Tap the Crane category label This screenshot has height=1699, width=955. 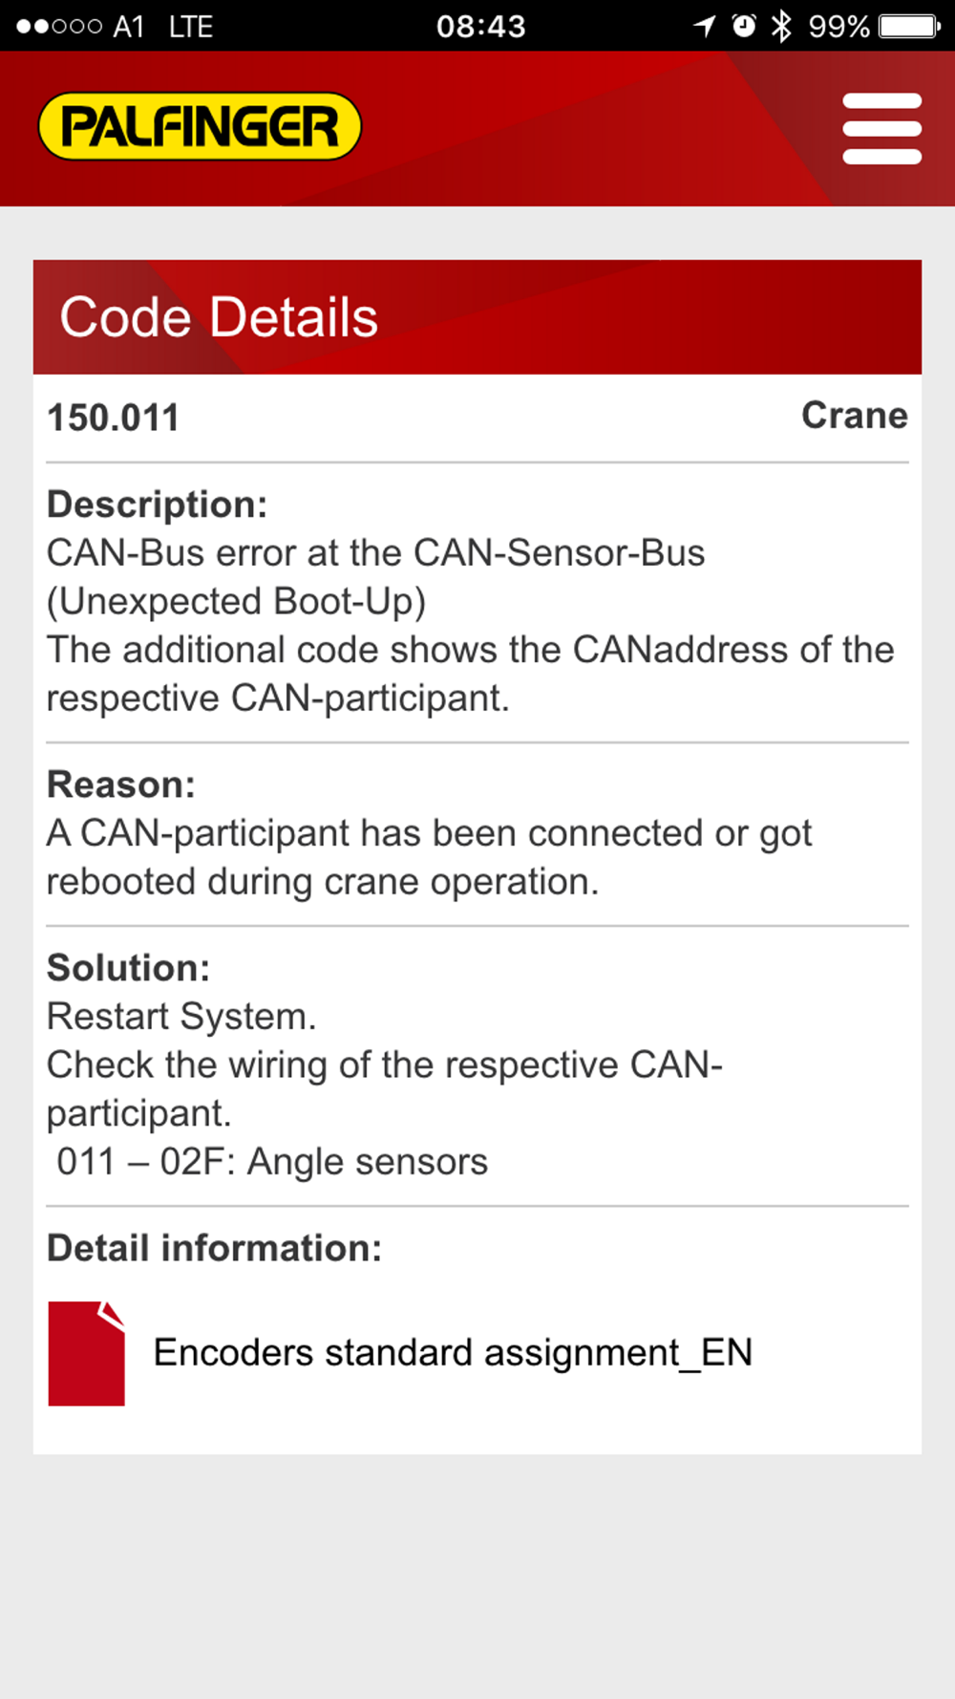pos(855,416)
